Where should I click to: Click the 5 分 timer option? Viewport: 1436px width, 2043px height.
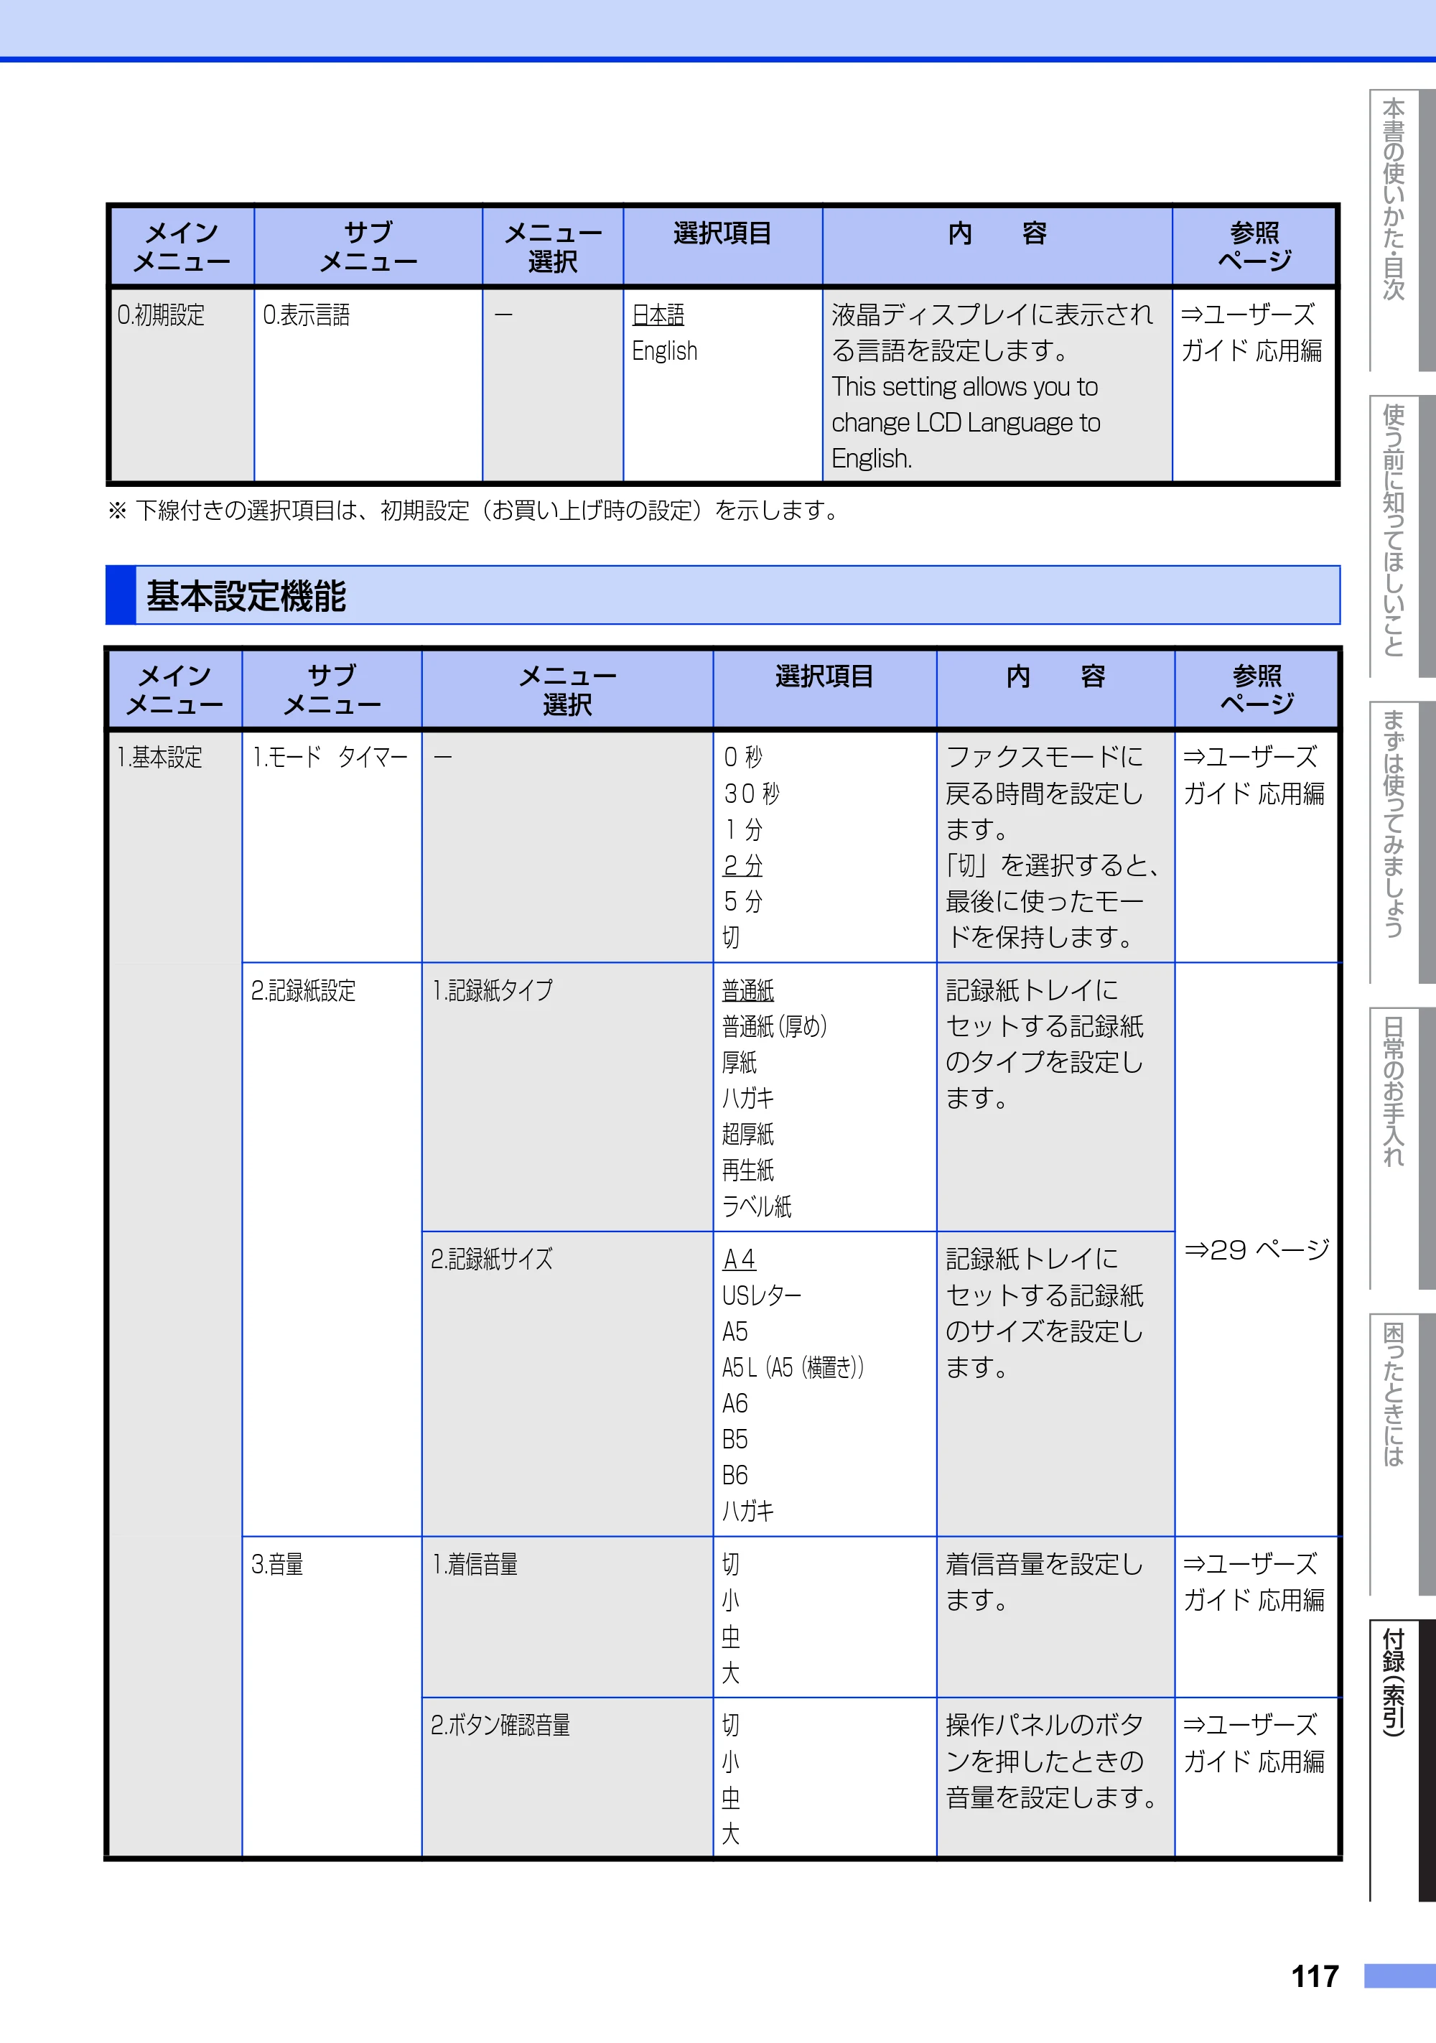(x=743, y=901)
